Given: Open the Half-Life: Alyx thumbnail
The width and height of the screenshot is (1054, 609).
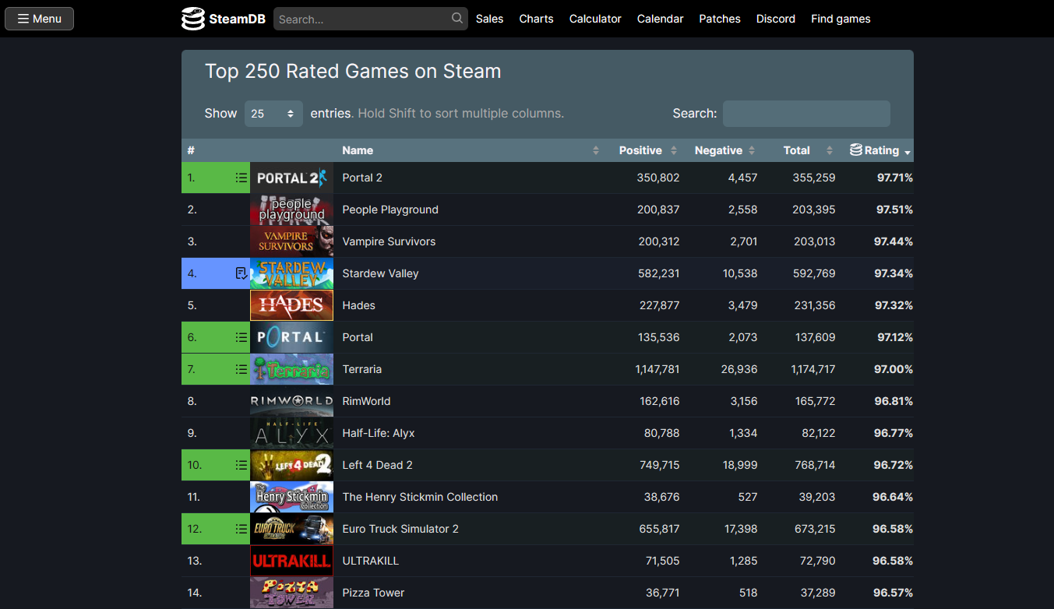Looking at the screenshot, I should 291,433.
